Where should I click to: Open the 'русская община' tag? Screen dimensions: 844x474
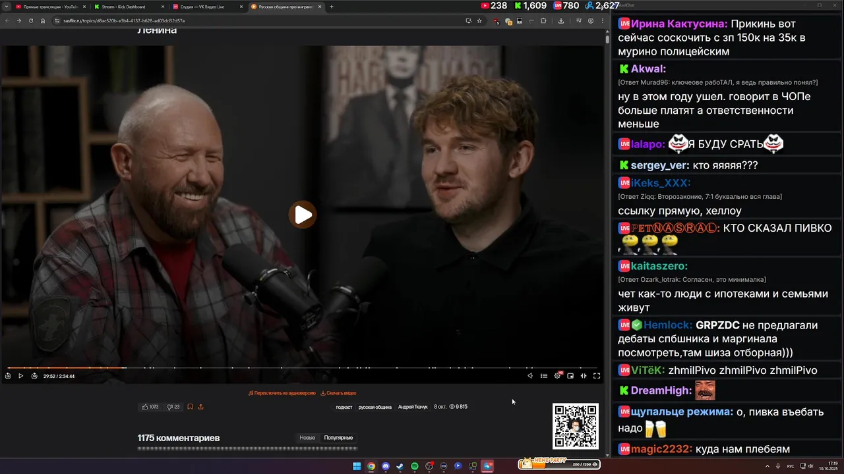(375, 407)
